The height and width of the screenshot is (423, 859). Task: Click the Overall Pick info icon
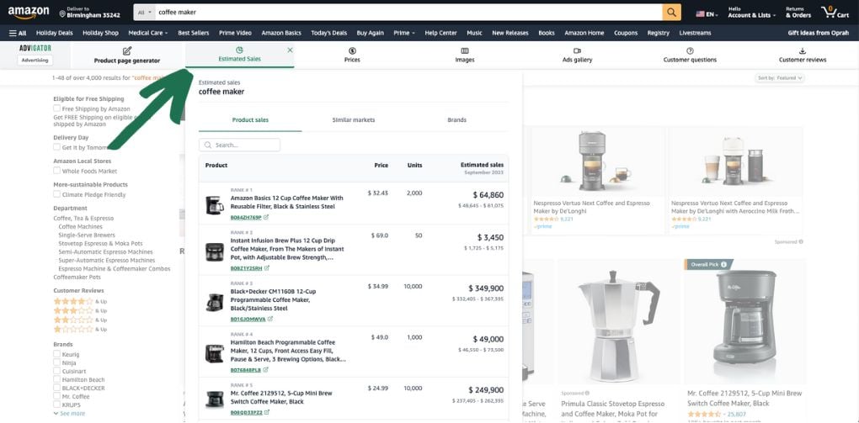[x=723, y=264]
